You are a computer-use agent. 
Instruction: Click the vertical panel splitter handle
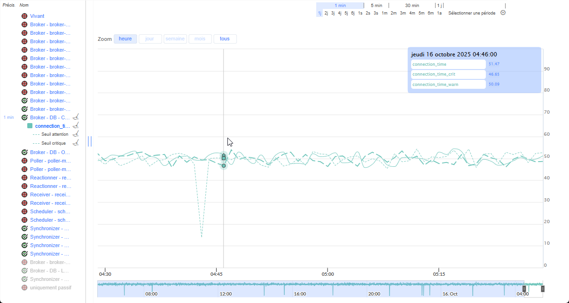tap(89, 141)
